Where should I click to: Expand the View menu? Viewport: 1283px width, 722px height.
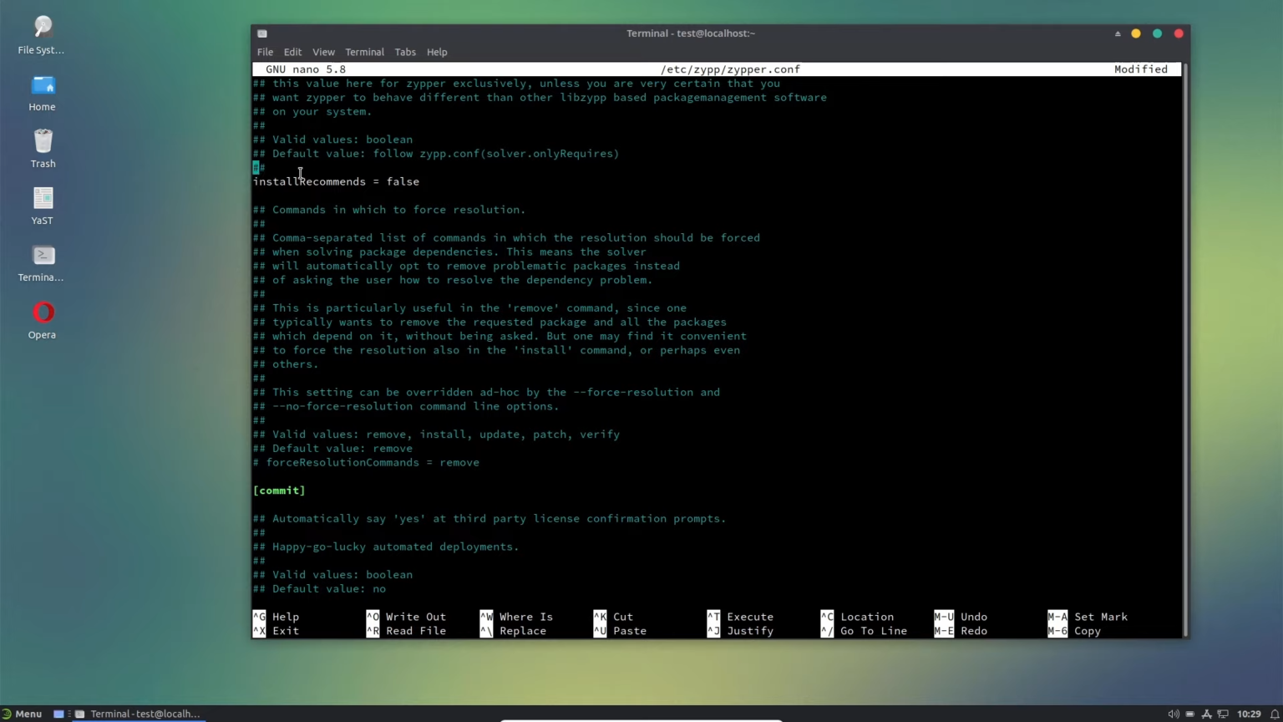tap(323, 52)
